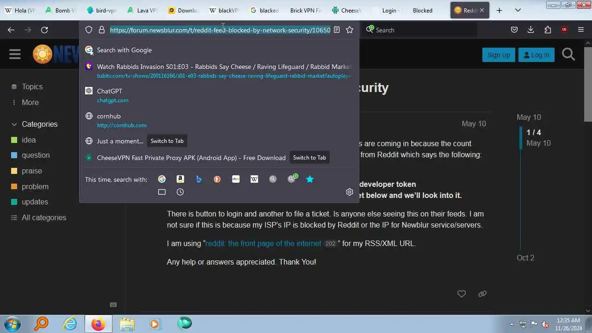Switch to the Brick VPN tab
Viewport: 592px width, 333px height.
click(305, 10)
